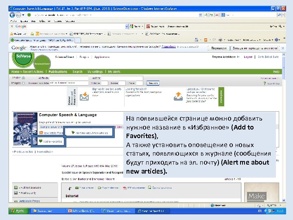Open the recent pages dropdown arrow
Screen dimensions: 293x220
click(23, 15)
